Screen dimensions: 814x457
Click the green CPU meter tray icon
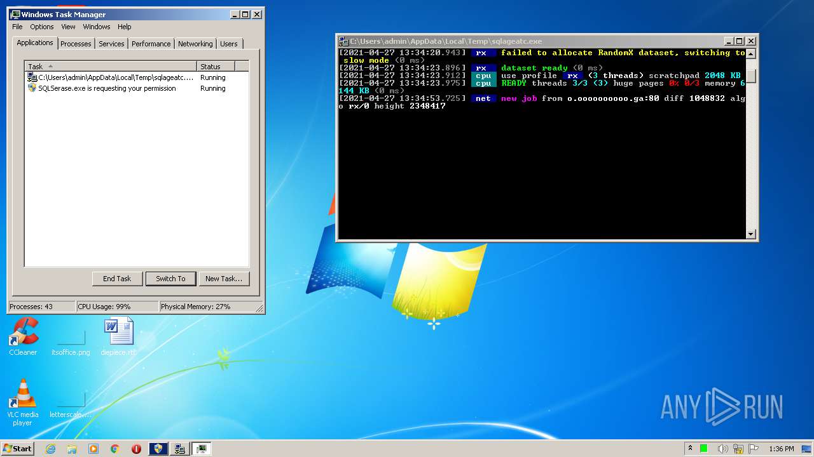[x=704, y=449]
